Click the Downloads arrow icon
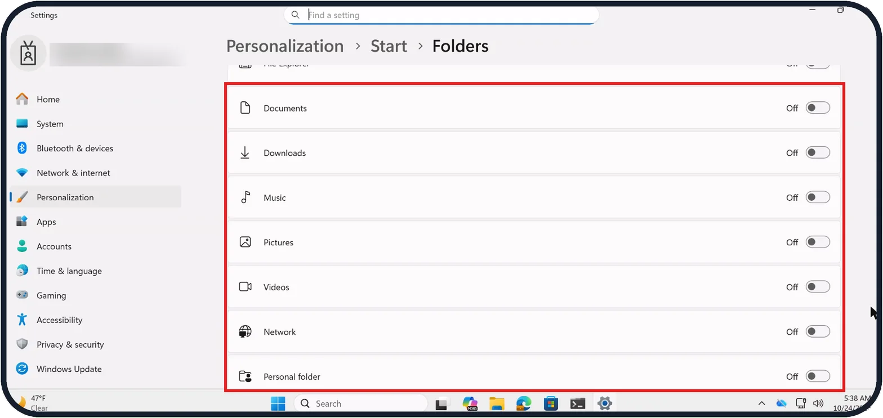 245,152
